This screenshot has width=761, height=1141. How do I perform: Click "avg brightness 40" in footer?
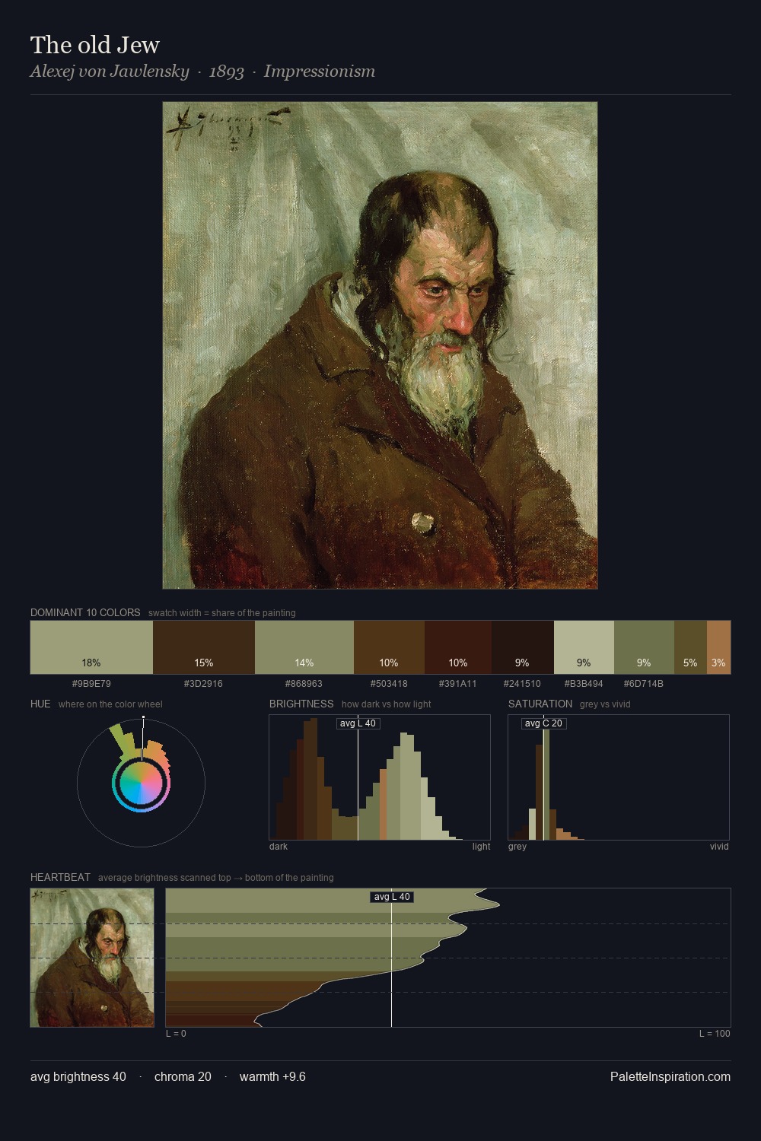(x=78, y=1076)
